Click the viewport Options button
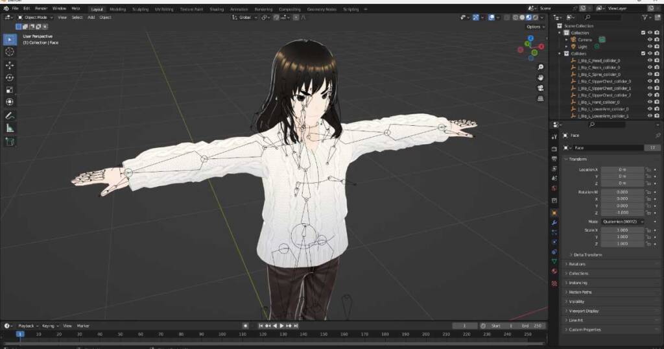 click(535, 27)
